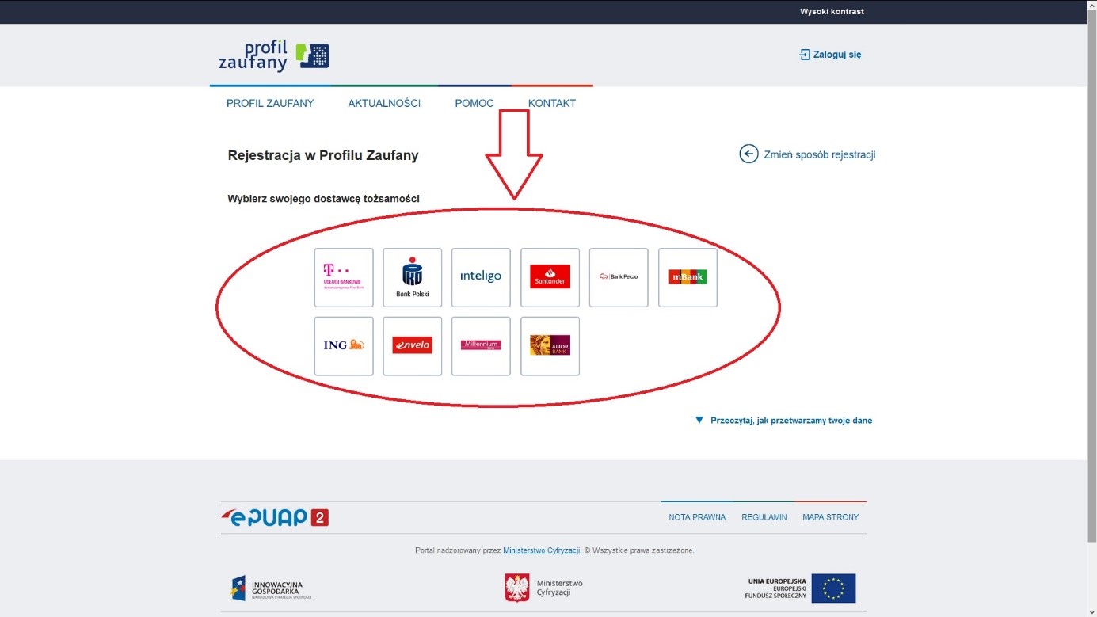Click the back arrow circle icon
Image resolution: width=1097 pixels, height=617 pixels.
point(748,154)
